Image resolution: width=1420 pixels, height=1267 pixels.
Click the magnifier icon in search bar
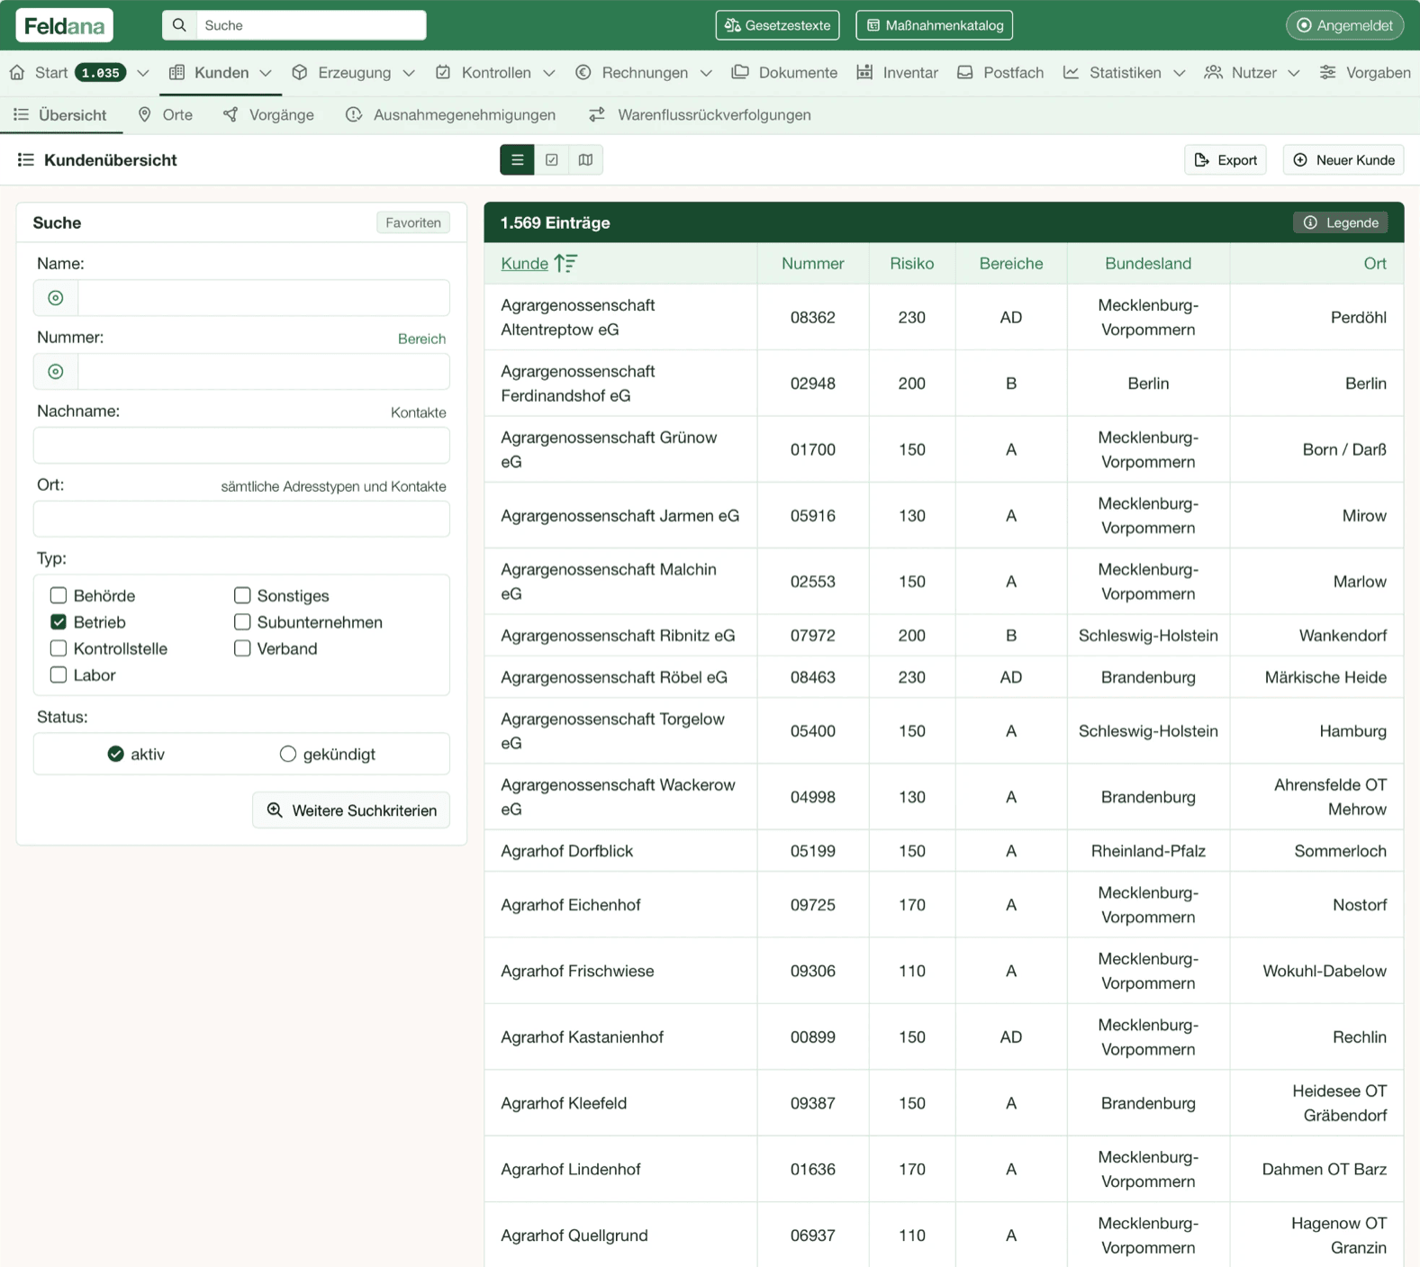tap(179, 25)
